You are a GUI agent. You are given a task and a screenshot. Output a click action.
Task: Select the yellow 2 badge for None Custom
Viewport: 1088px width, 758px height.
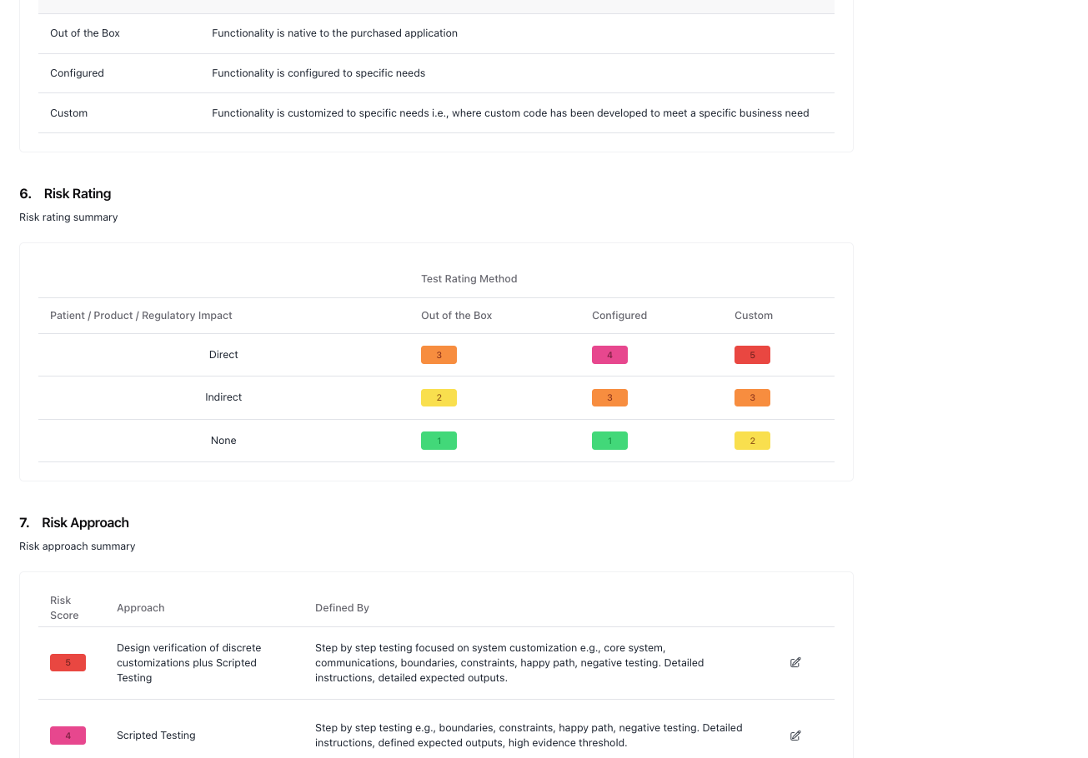coord(752,441)
